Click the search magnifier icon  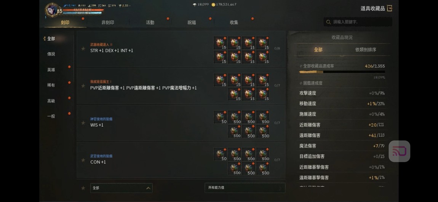point(328,22)
